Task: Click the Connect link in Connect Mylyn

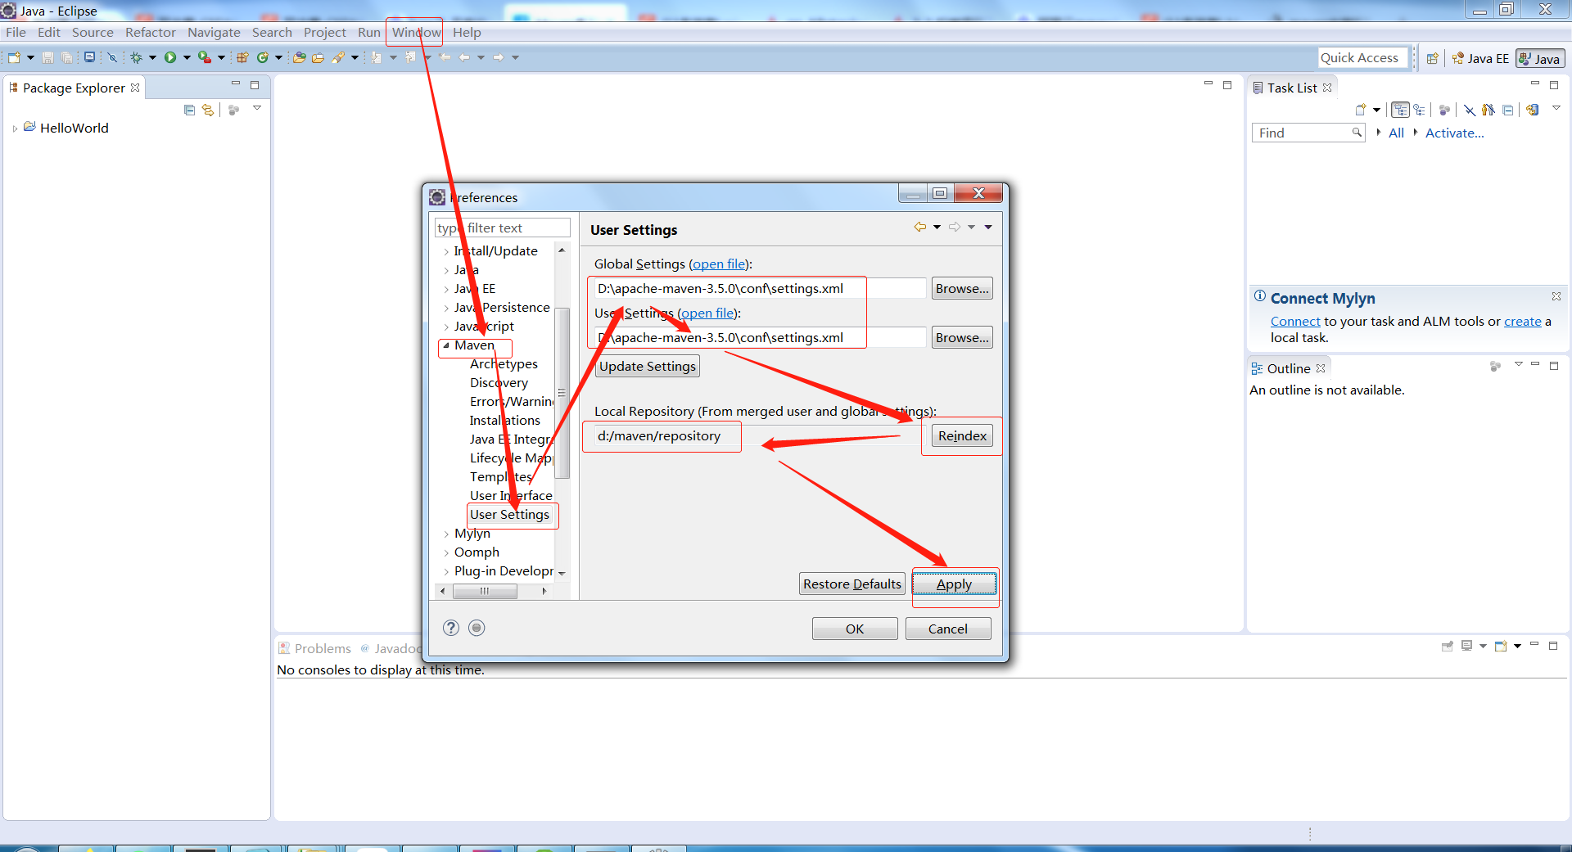Action: point(1295,322)
